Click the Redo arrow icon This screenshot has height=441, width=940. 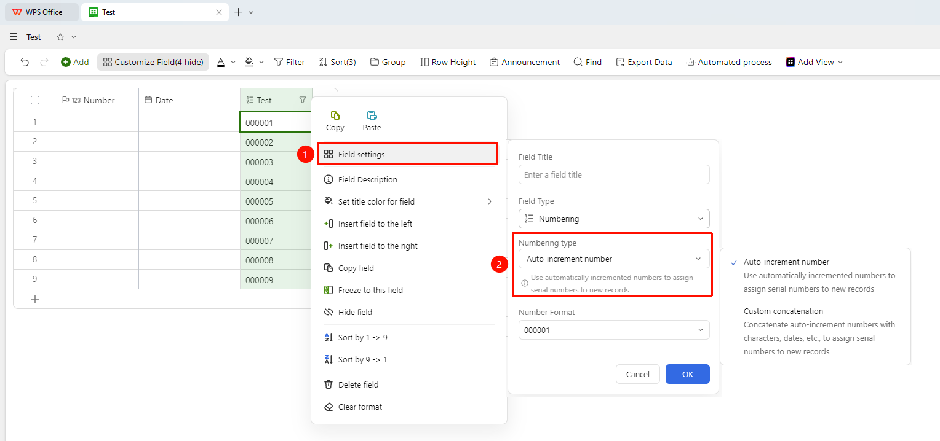point(44,62)
